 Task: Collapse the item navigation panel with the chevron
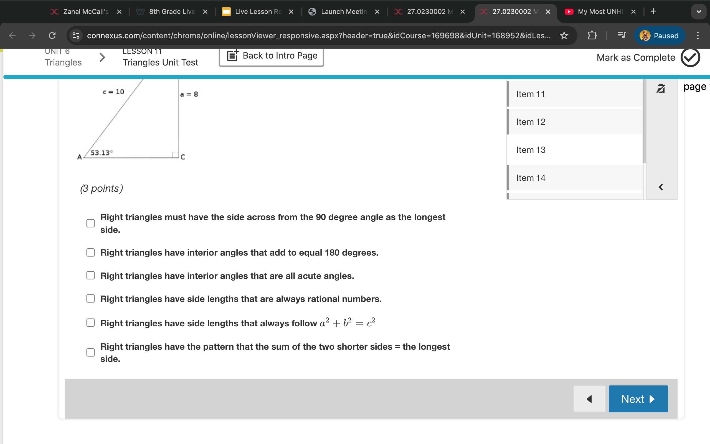[661, 187]
